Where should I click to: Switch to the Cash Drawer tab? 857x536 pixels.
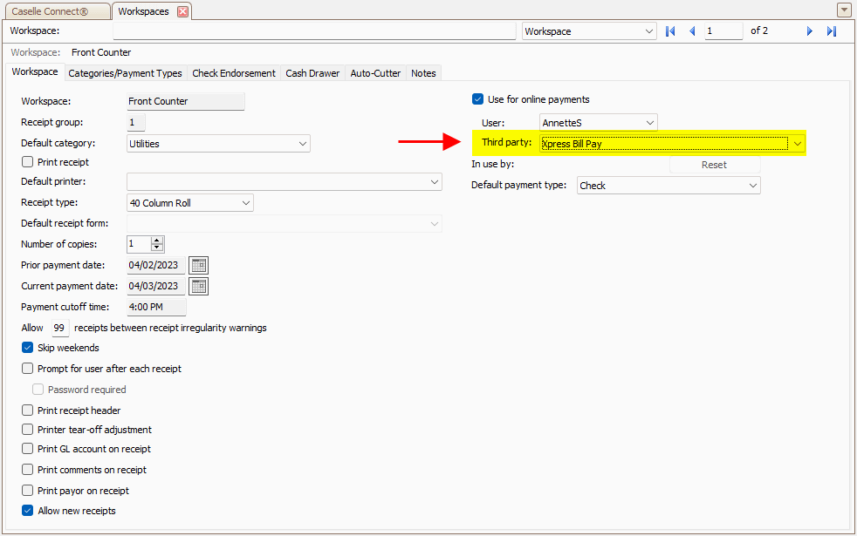312,73
